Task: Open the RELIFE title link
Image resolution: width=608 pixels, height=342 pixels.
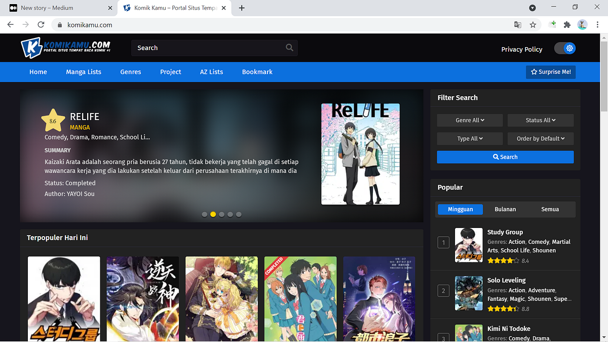Action: (x=85, y=117)
